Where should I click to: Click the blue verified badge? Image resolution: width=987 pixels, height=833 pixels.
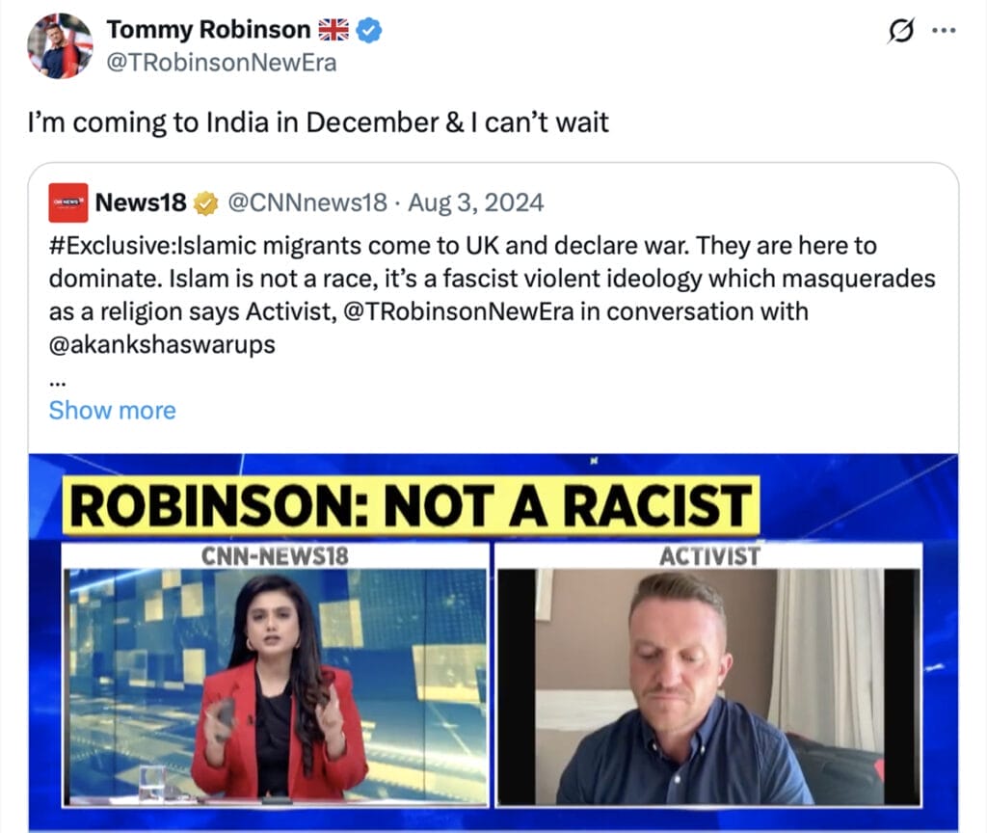tap(369, 30)
